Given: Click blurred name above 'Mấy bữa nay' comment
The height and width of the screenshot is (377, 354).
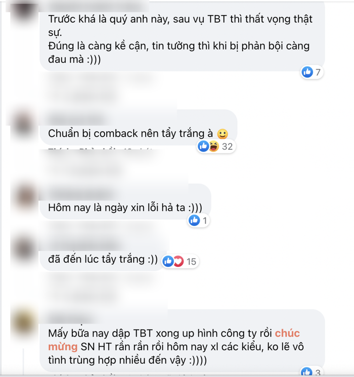Looking at the screenshot, I should pos(71,318).
